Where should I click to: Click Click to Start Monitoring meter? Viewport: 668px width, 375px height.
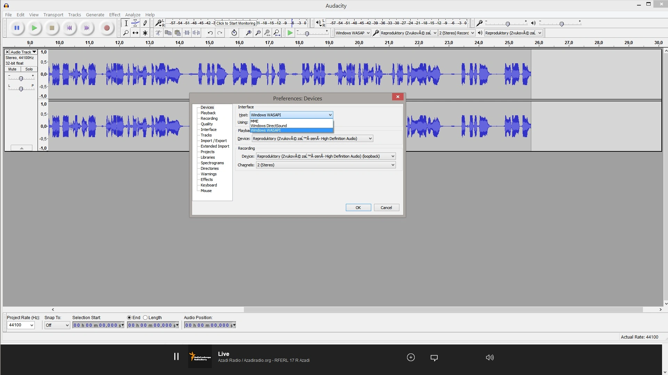pyautogui.click(x=236, y=23)
